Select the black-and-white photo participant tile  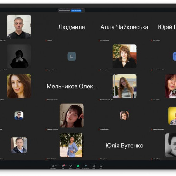pos(171,145)
